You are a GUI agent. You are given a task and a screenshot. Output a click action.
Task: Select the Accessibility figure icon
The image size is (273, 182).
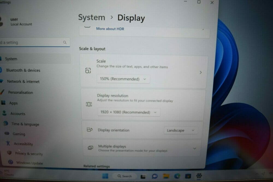click(8, 143)
